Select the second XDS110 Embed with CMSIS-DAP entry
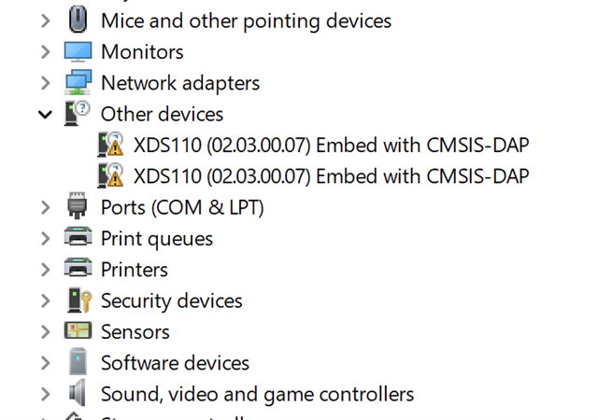The height and width of the screenshot is (420, 598). pos(332,175)
